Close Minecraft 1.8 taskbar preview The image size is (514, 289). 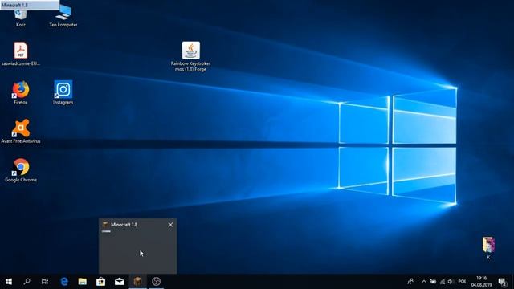pyautogui.click(x=170, y=225)
